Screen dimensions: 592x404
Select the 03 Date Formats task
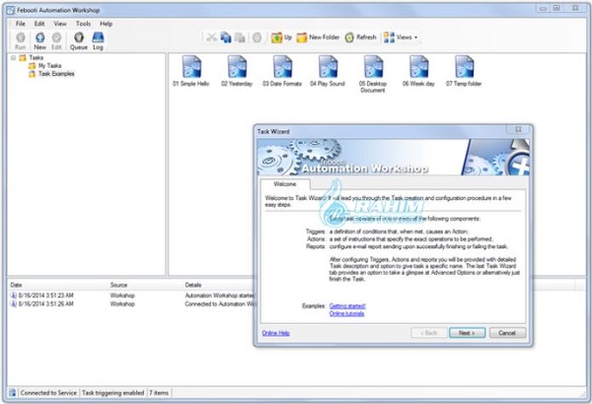[282, 71]
